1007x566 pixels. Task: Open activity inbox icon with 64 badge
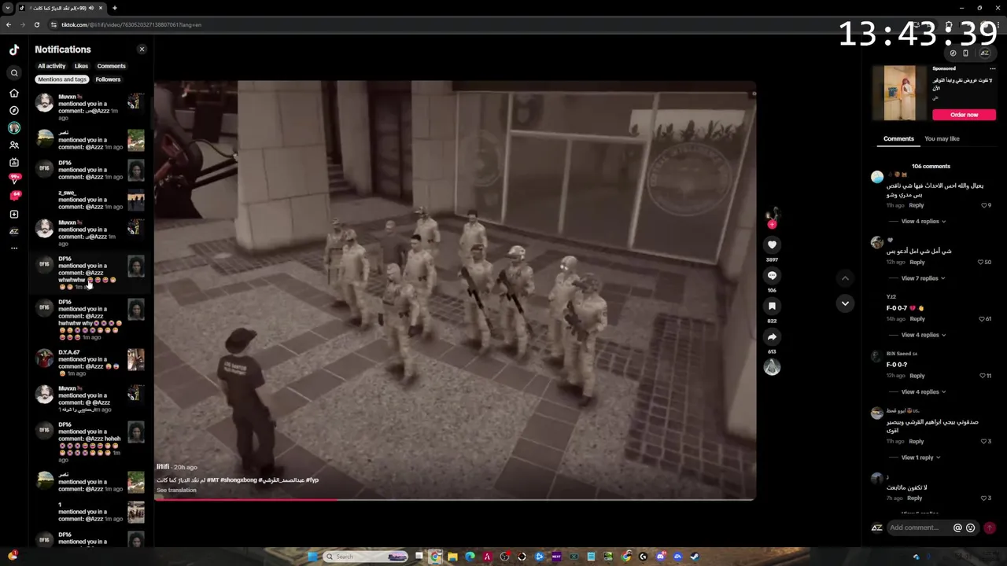(x=14, y=196)
